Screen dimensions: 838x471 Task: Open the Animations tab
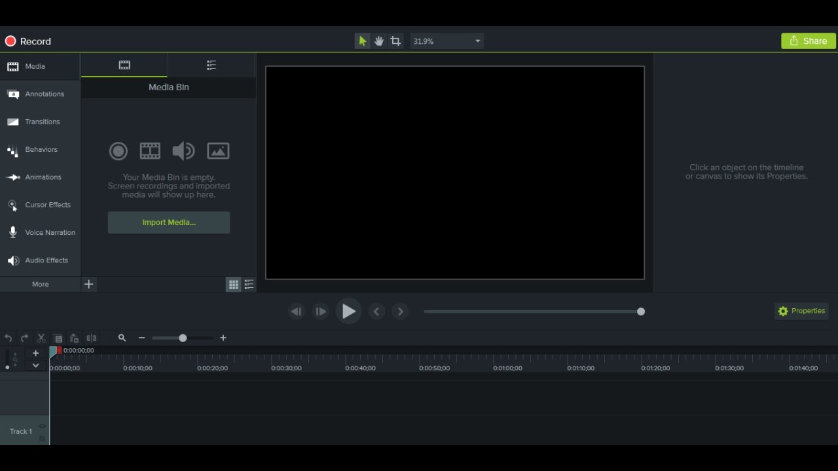tap(40, 177)
